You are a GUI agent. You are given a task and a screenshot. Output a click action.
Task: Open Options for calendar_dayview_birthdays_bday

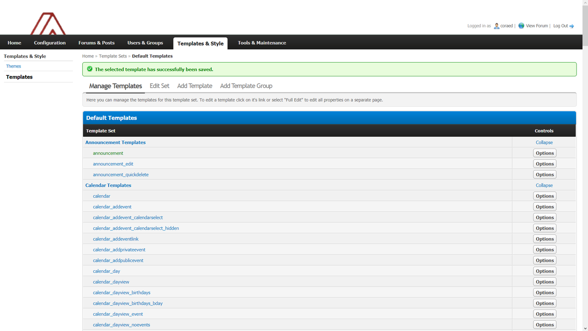(545, 303)
